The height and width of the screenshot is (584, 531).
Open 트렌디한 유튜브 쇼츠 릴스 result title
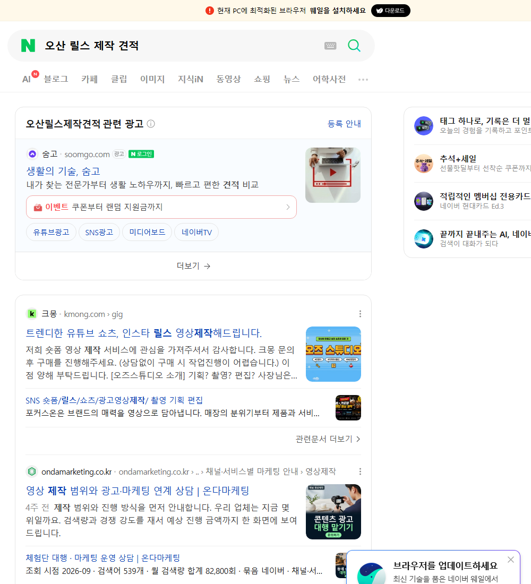pos(144,332)
